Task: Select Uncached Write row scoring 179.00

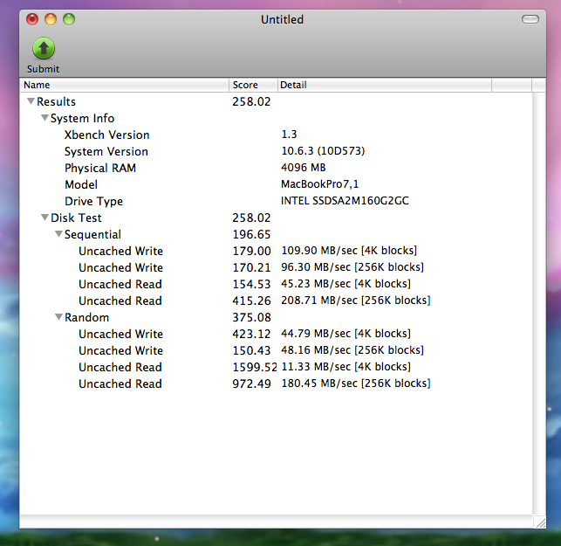Action: coord(276,251)
